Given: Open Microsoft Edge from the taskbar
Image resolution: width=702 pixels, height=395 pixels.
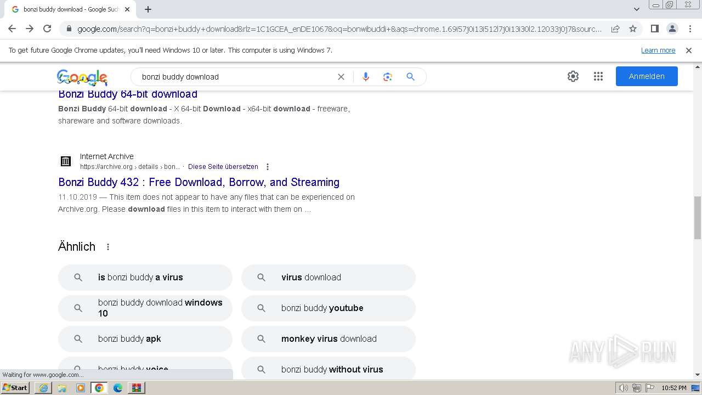Looking at the screenshot, I should (118, 388).
